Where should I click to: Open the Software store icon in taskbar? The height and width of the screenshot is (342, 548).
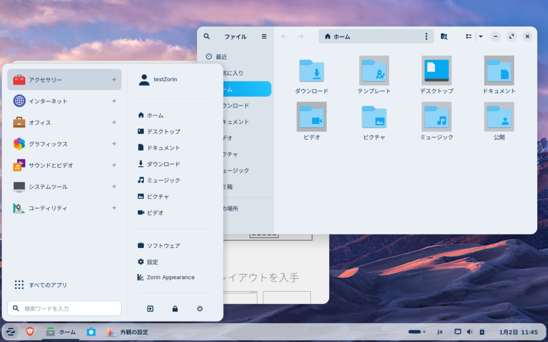tap(91, 332)
